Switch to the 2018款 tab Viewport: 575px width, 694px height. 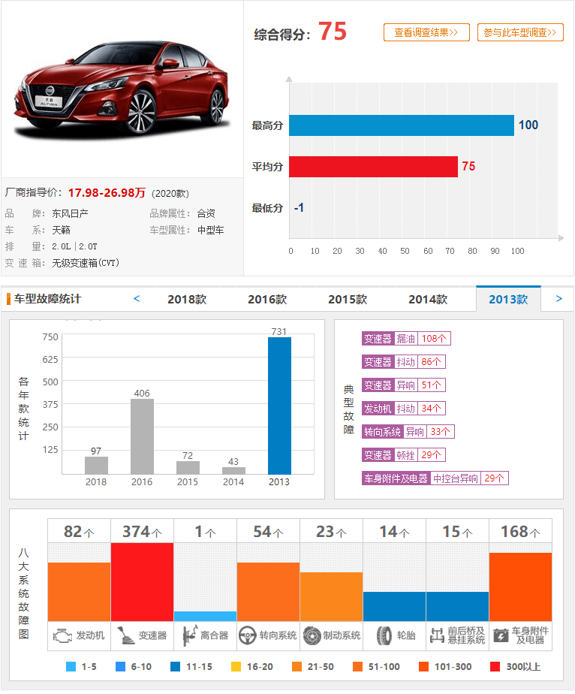click(x=187, y=299)
